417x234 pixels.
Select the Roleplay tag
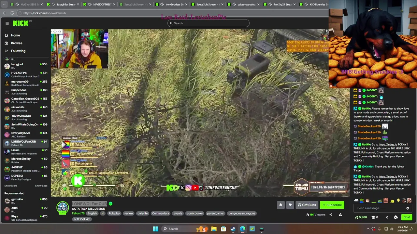[114, 214]
